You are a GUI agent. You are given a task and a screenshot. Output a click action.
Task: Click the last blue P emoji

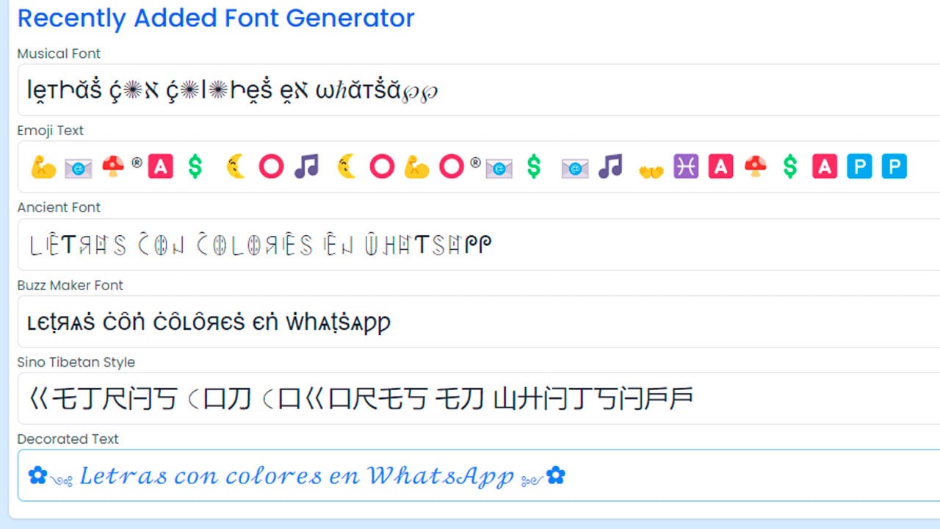(894, 167)
